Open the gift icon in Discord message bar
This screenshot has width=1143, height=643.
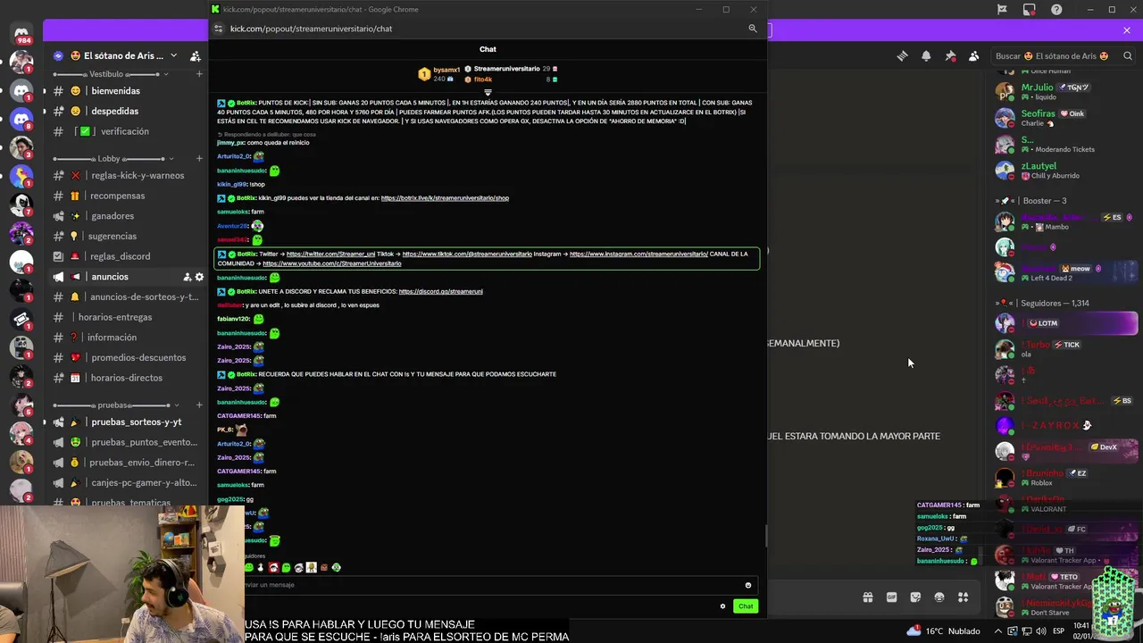click(867, 597)
